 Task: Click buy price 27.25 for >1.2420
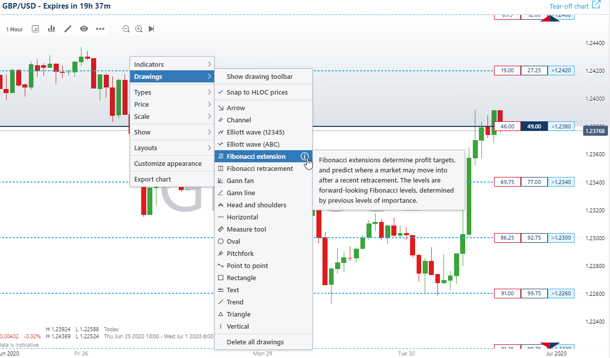pyautogui.click(x=534, y=70)
